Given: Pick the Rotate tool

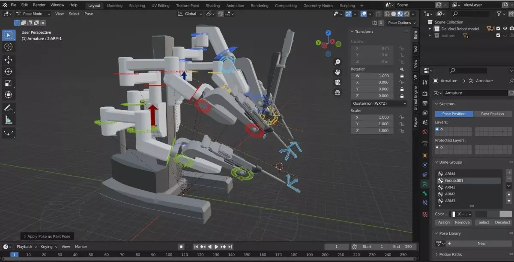Looking at the screenshot, I should (x=9, y=71).
